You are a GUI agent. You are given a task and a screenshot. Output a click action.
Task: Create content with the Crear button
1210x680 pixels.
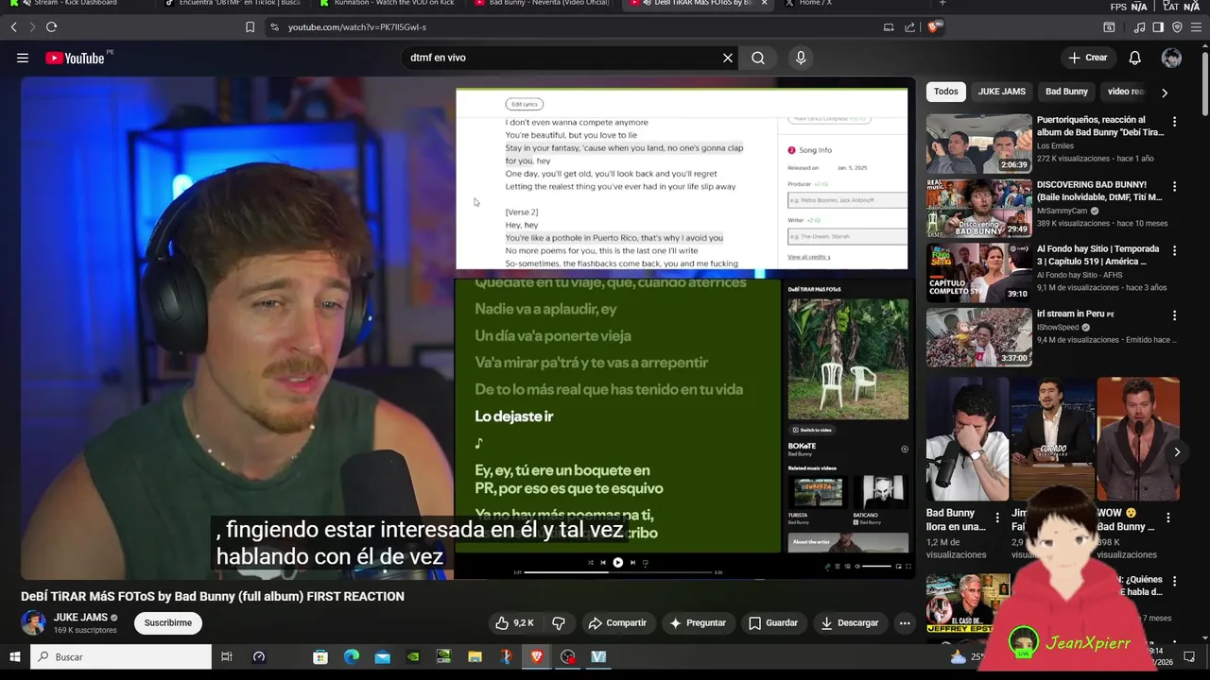tap(1088, 58)
